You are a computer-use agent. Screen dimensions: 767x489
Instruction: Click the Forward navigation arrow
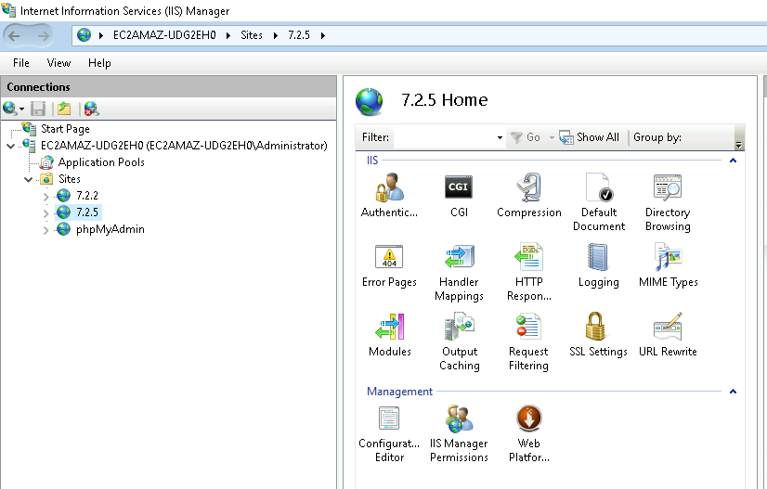coord(44,35)
